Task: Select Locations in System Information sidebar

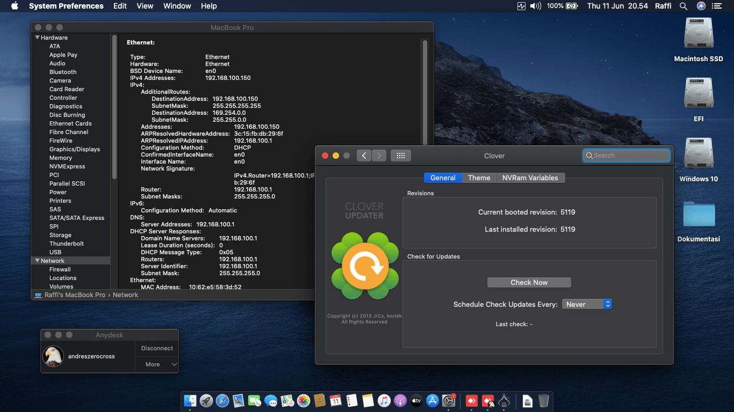Action: click(63, 278)
